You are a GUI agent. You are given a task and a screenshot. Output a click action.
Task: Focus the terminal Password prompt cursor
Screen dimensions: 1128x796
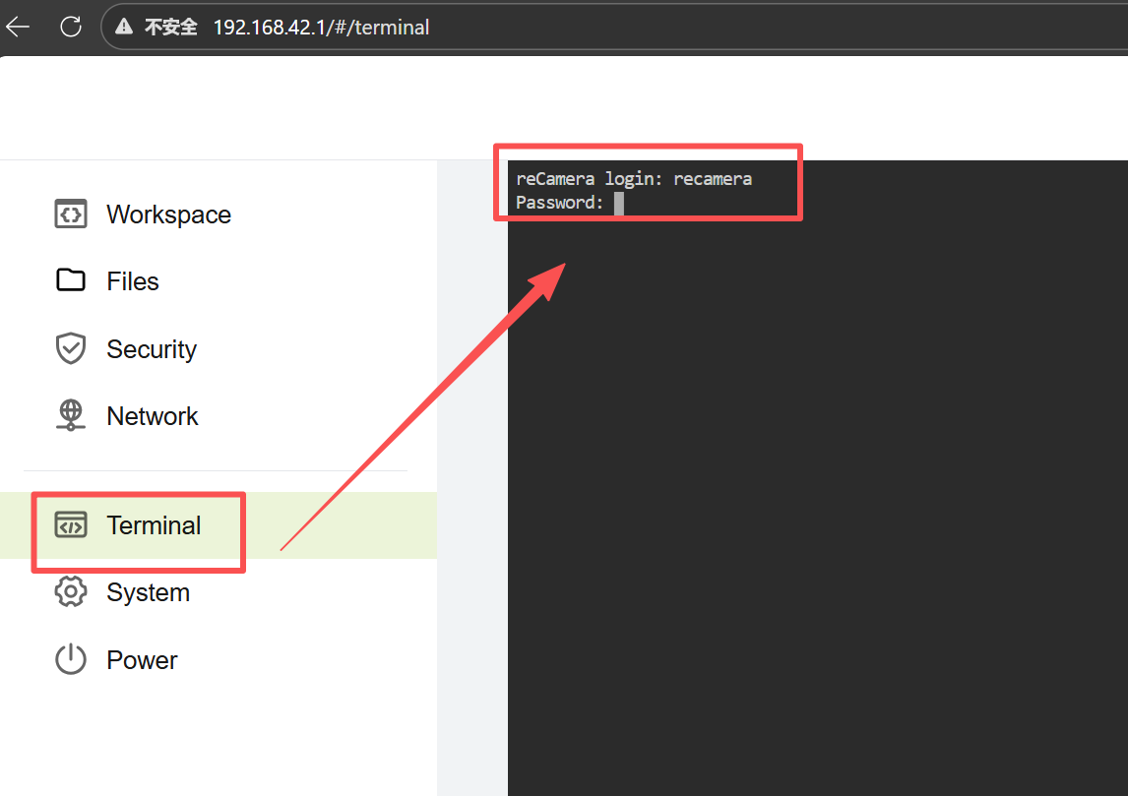coord(619,203)
